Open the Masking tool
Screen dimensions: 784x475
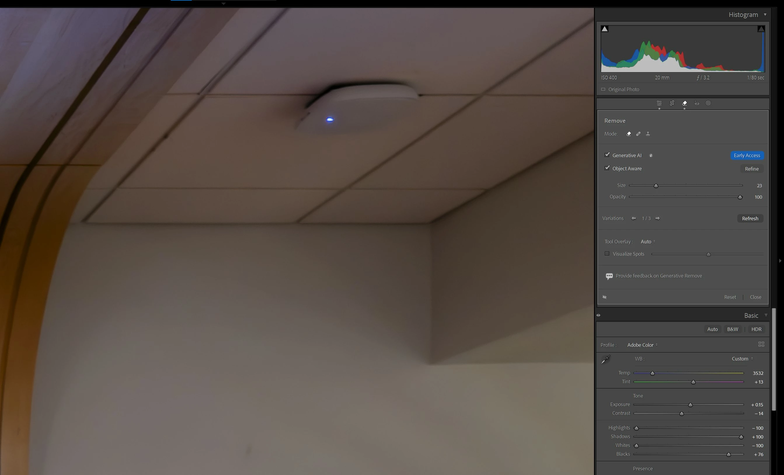point(708,103)
